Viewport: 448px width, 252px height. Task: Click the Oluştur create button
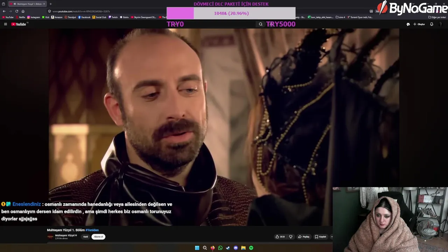[419, 24]
